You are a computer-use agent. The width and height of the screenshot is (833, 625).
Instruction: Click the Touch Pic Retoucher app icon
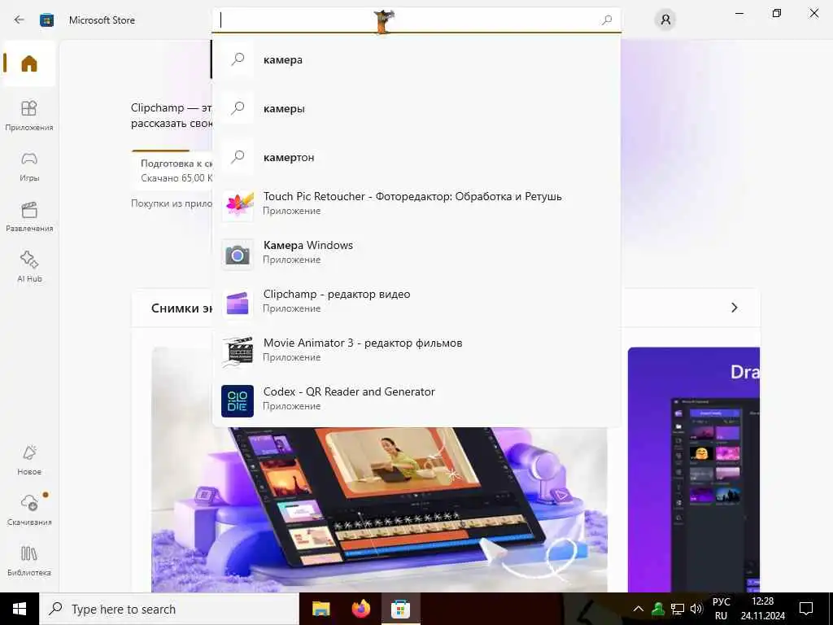[238, 204]
